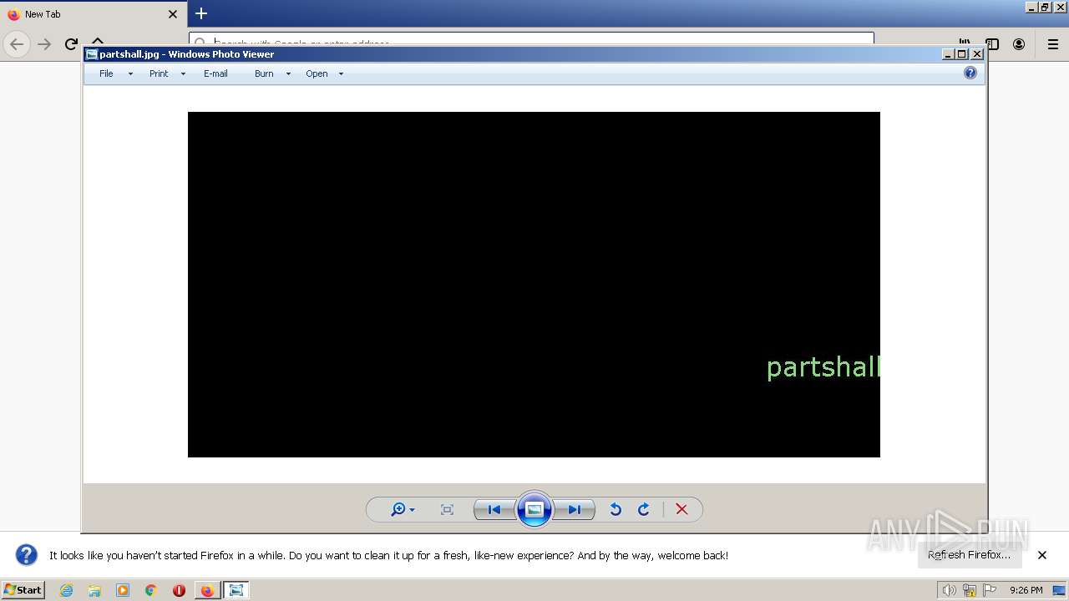Select Photo Viewer taskbar button
Image resolution: width=1069 pixels, height=601 pixels.
click(x=236, y=590)
